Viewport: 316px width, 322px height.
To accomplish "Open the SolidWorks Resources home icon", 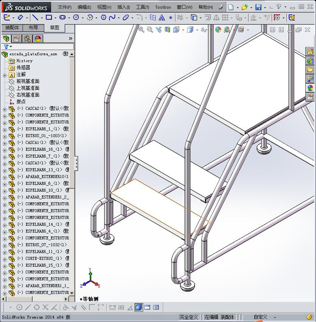I will point(310,52).
